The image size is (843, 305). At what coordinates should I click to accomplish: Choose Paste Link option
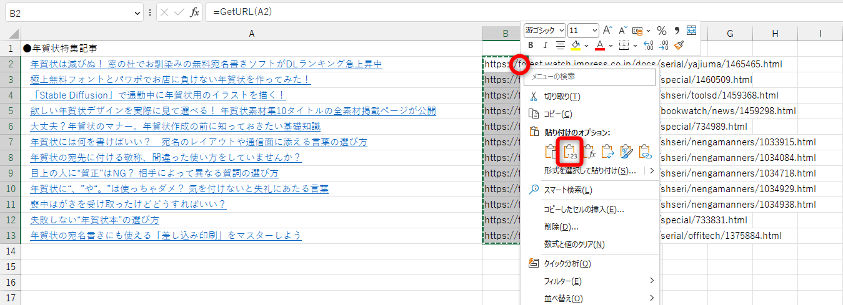tap(645, 152)
